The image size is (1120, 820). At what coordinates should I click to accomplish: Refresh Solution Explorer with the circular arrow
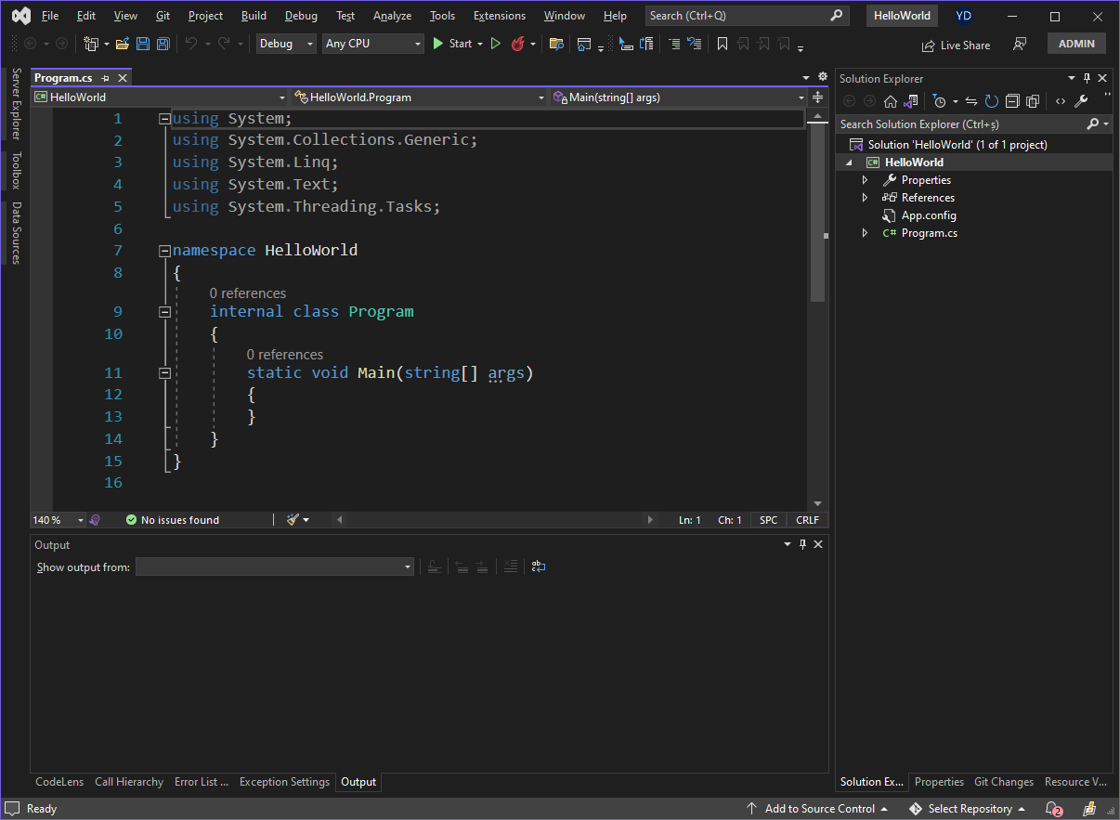(992, 101)
